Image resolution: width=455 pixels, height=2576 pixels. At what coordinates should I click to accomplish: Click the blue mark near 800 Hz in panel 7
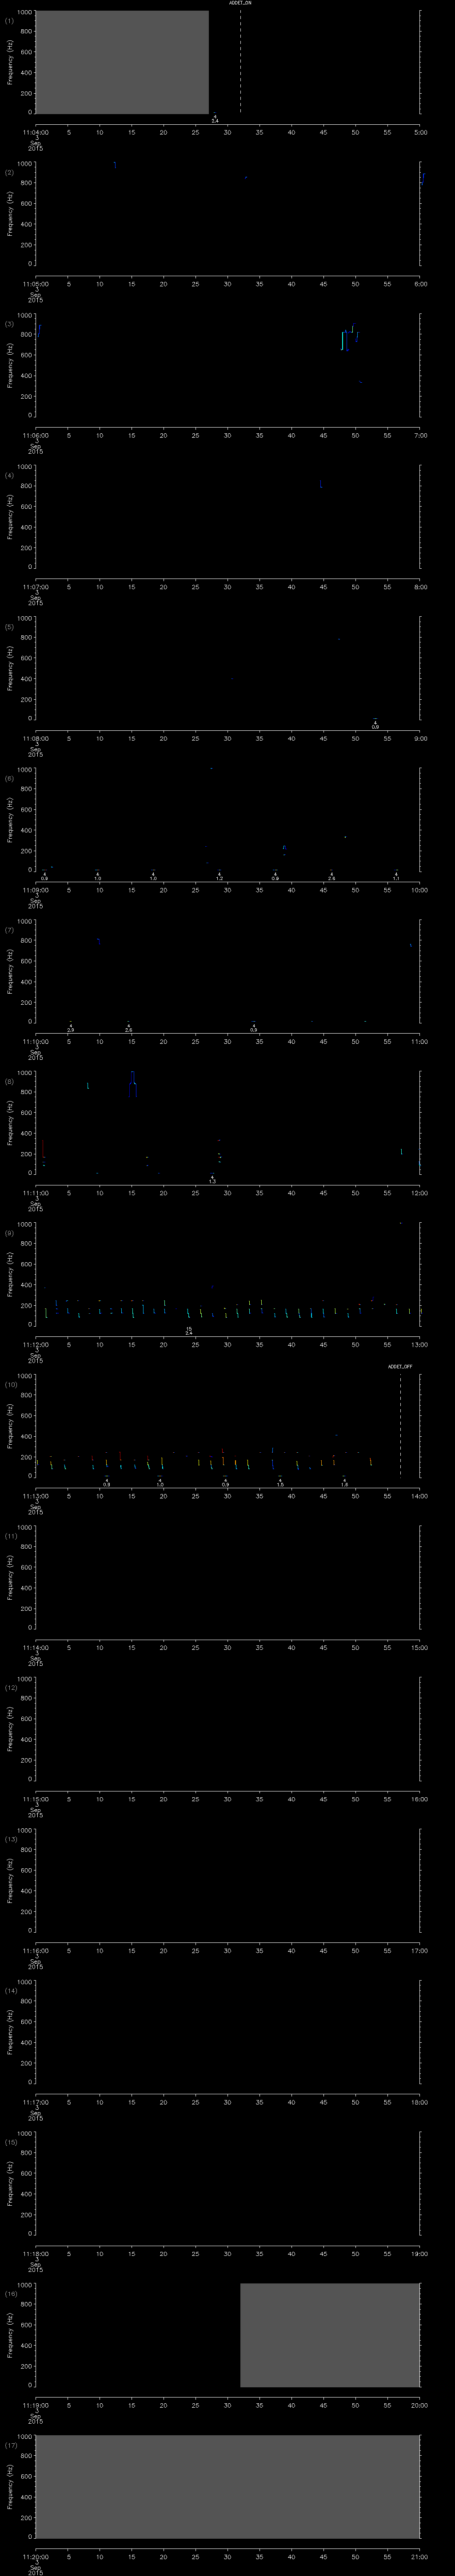coord(98,940)
